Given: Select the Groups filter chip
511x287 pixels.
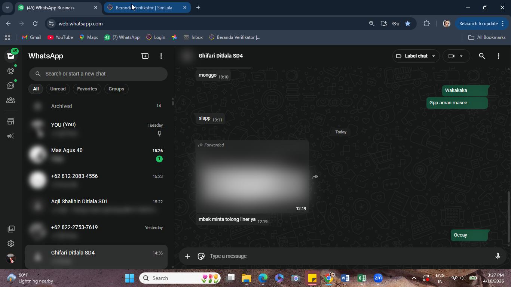Looking at the screenshot, I should 116,89.
